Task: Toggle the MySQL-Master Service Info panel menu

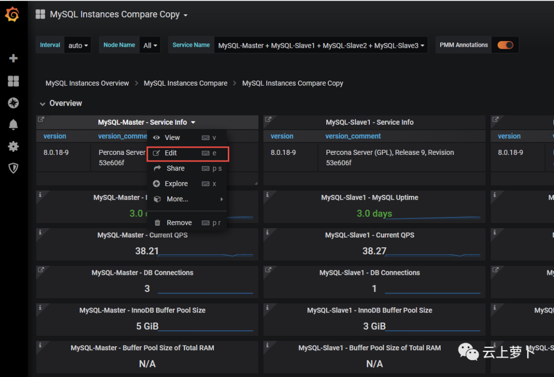Action: tap(193, 122)
